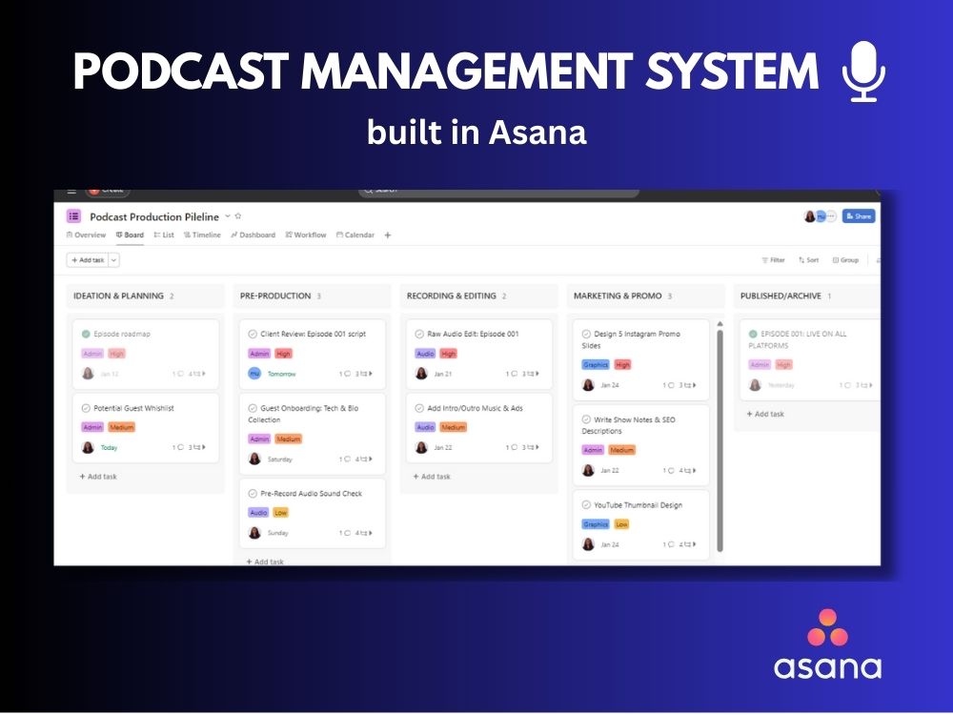The height and width of the screenshot is (715, 953).
Task: Open the Workflow tab
Action: (306, 235)
